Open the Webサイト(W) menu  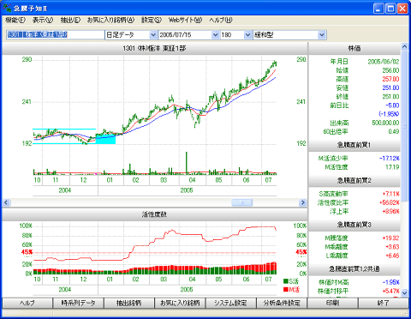[185, 20]
